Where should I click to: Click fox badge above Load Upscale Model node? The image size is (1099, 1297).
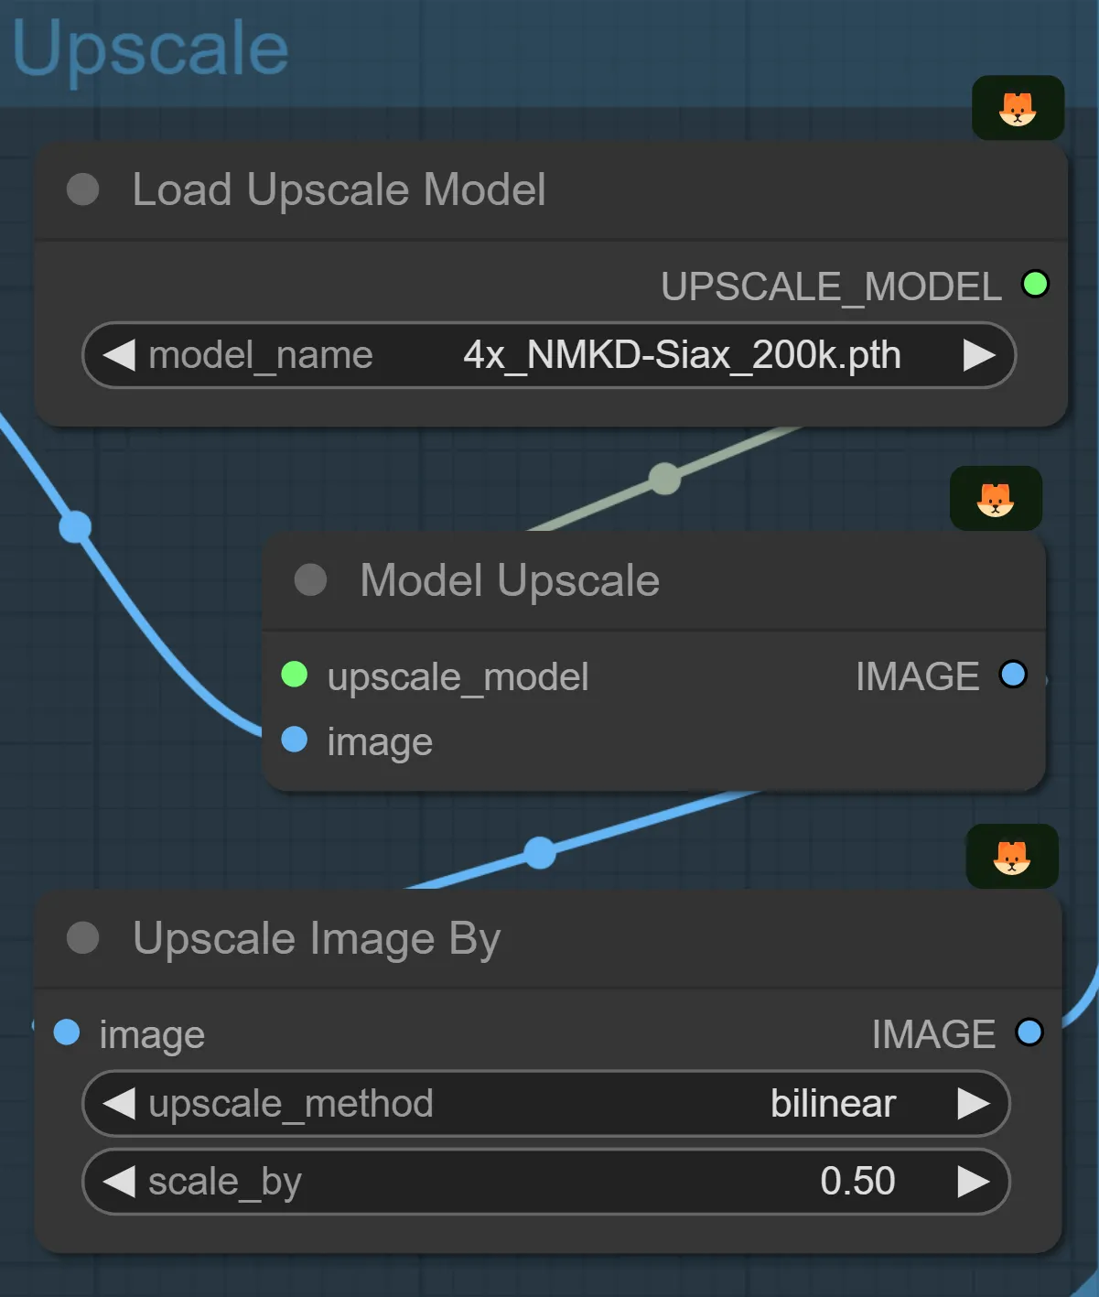pyautogui.click(x=1017, y=109)
